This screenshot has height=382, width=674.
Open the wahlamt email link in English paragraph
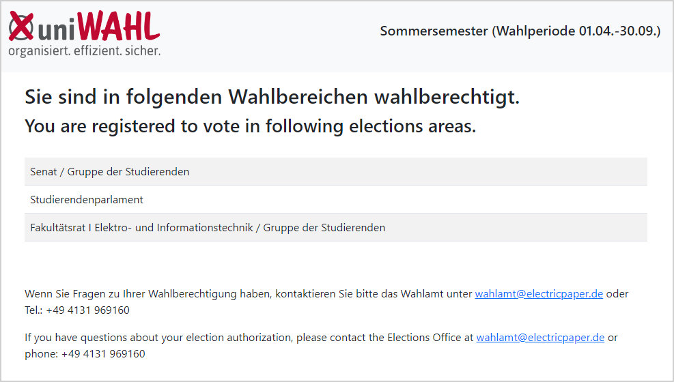540,338
